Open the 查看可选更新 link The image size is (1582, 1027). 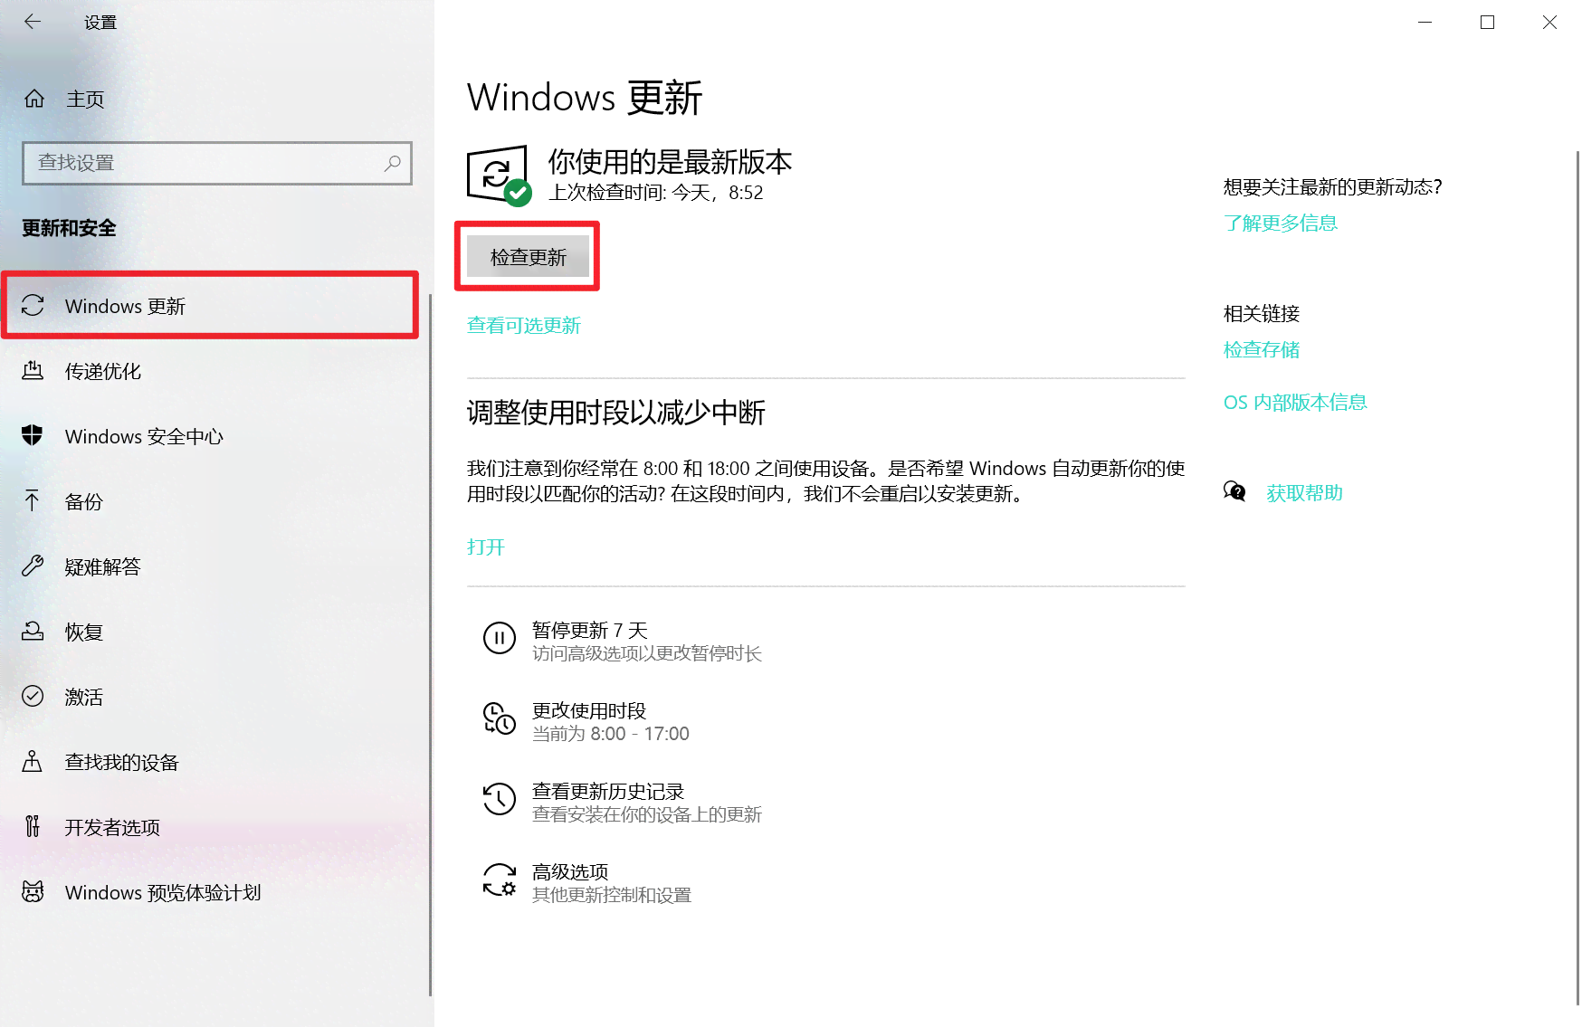[524, 326]
